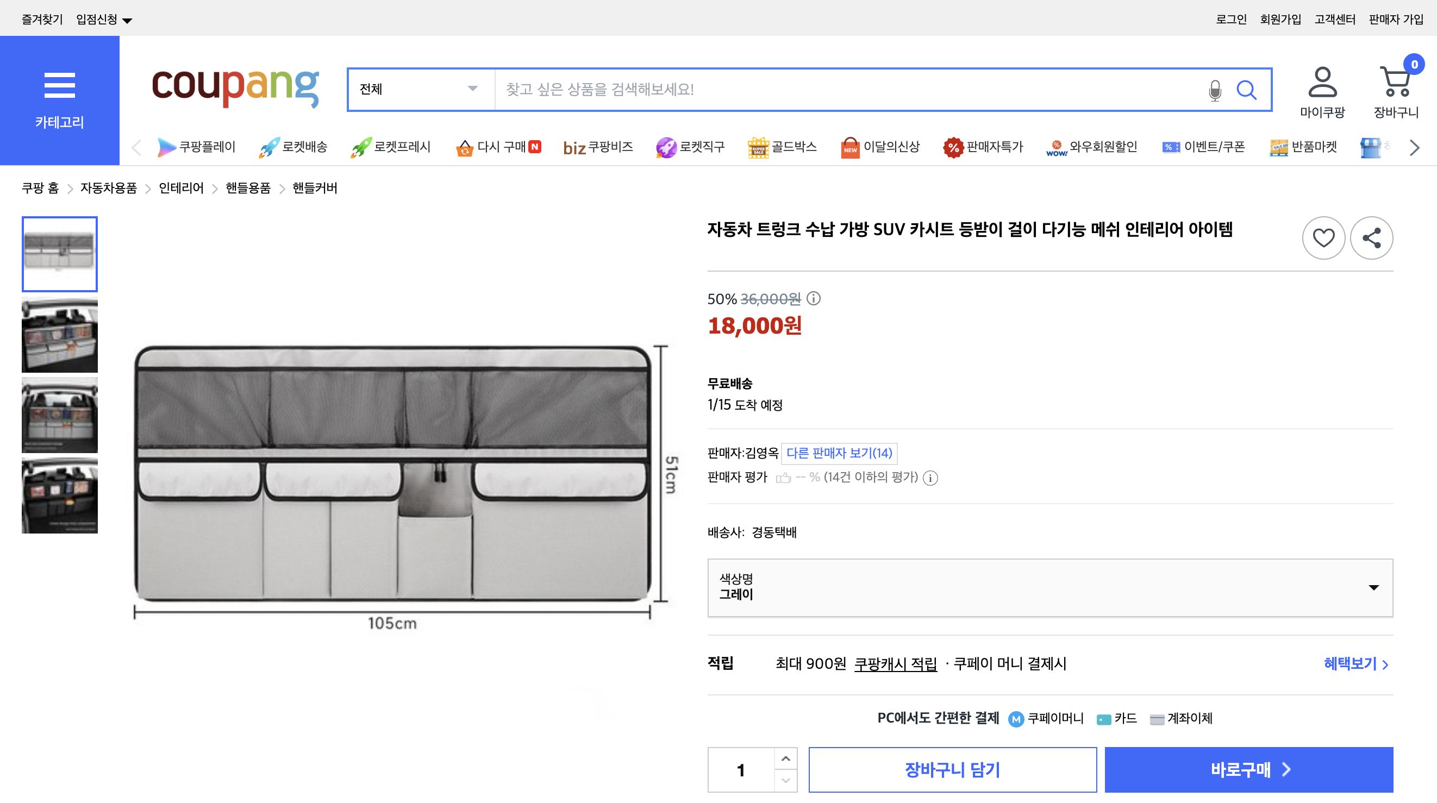This screenshot has height=803, width=1437.
Task: Navigate to 자동차용품 in the breadcrumb trail
Action: pyautogui.click(x=108, y=189)
